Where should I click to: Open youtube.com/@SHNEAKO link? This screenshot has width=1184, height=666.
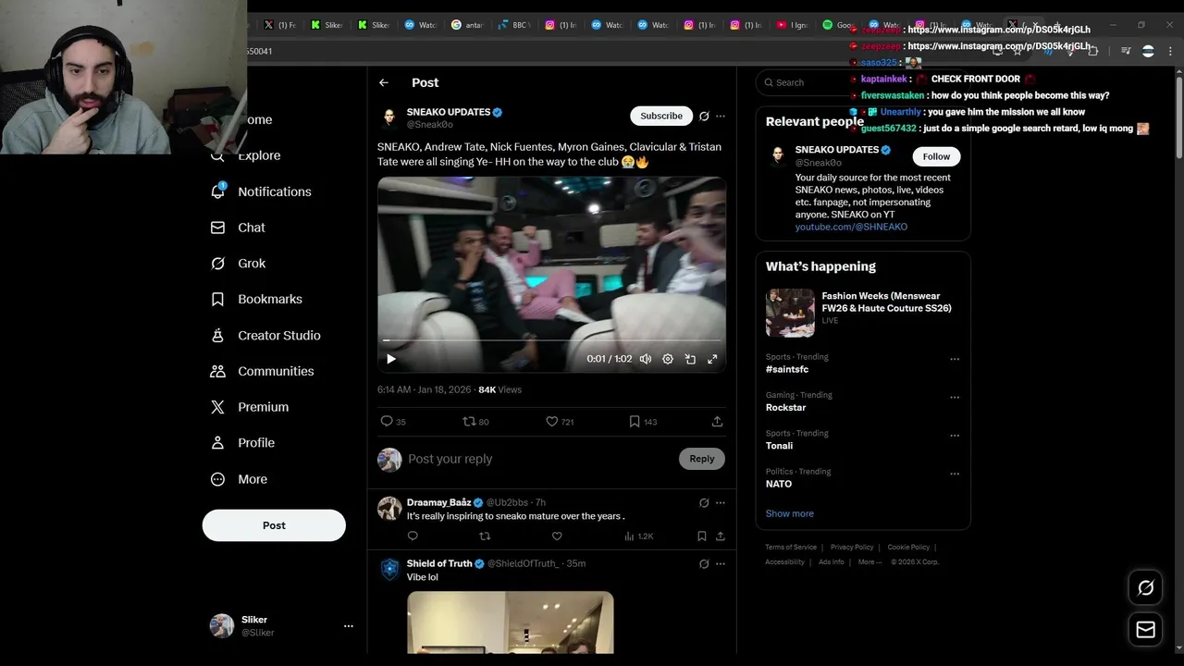coord(851,227)
